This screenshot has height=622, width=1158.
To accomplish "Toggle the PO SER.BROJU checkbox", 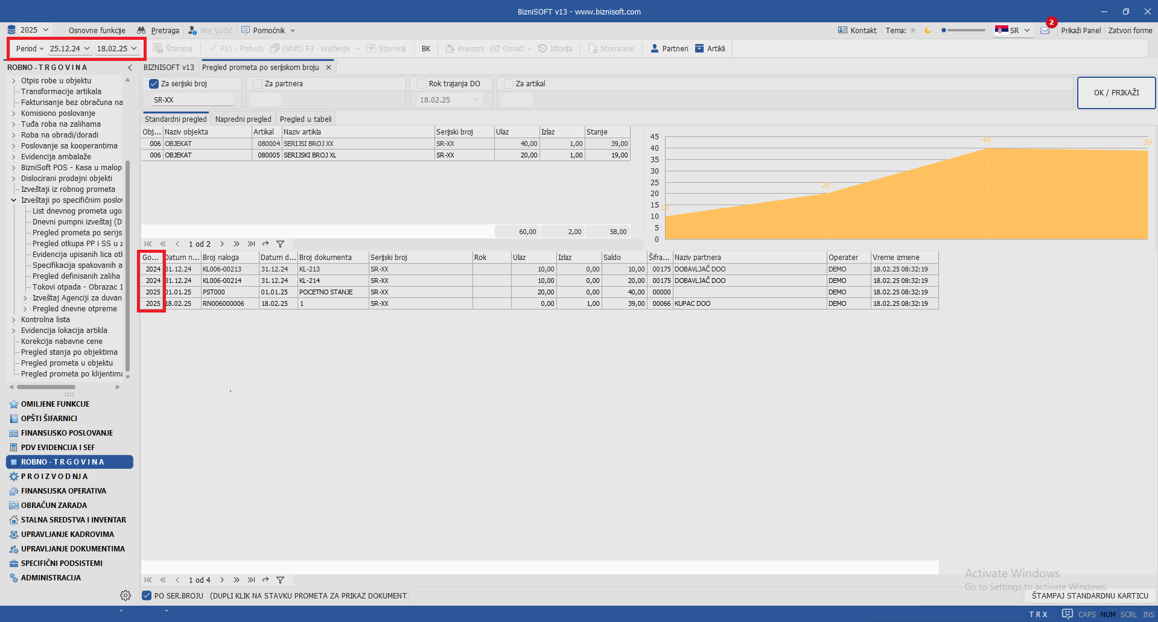I will point(147,596).
